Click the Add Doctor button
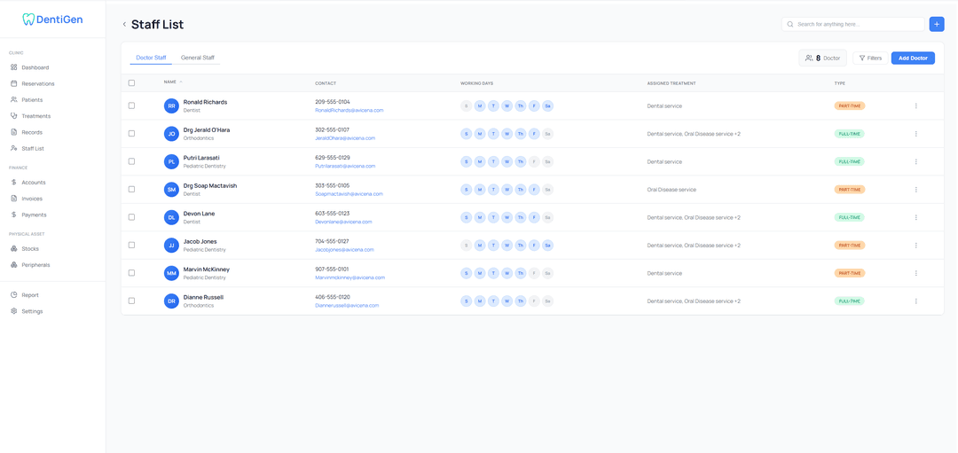Screen dimensions: 958x453 pos(913,58)
